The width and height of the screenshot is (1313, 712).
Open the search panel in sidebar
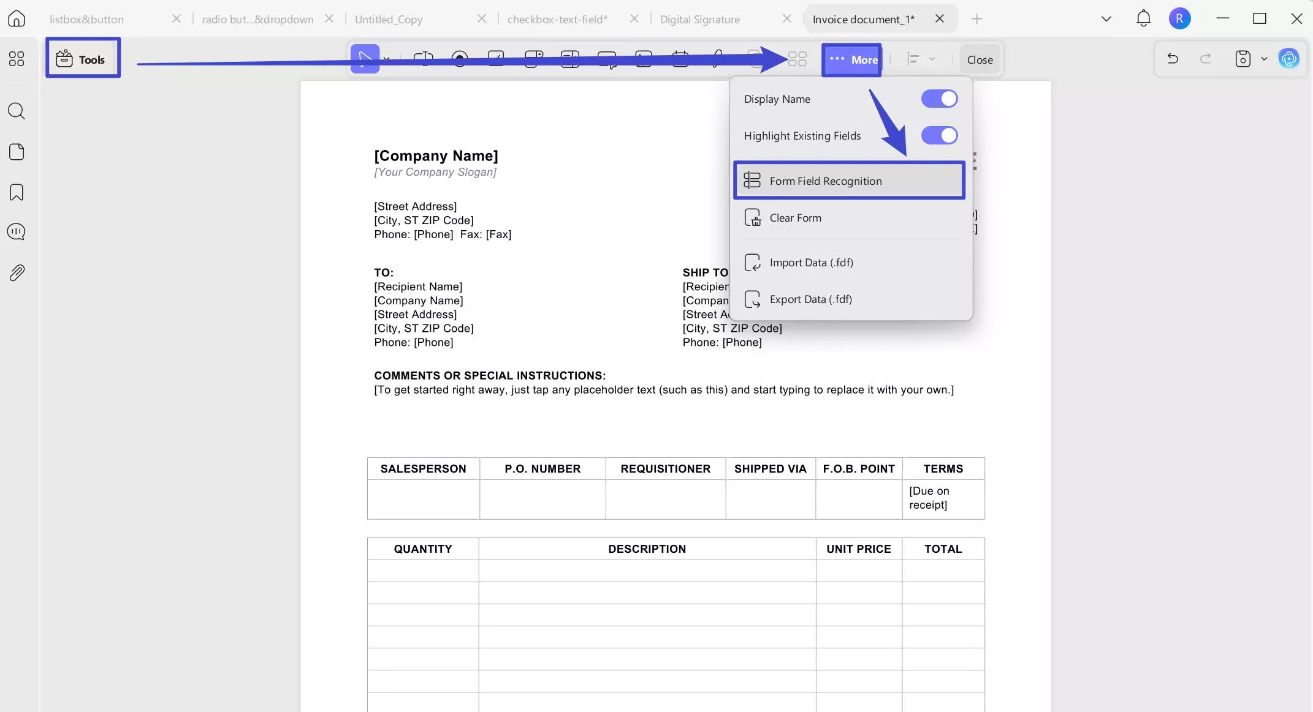tap(17, 111)
